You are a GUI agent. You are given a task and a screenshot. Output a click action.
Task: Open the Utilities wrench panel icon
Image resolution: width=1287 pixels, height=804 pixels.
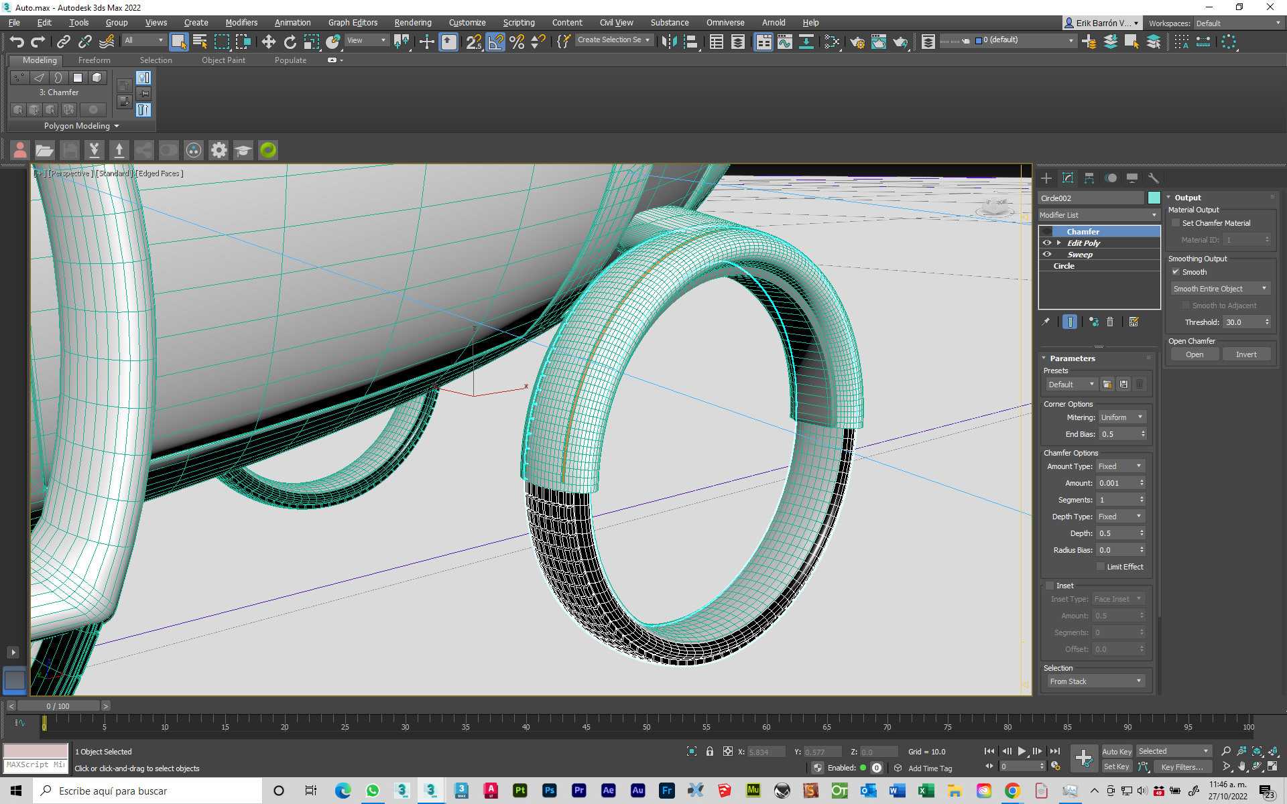tap(1154, 178)
